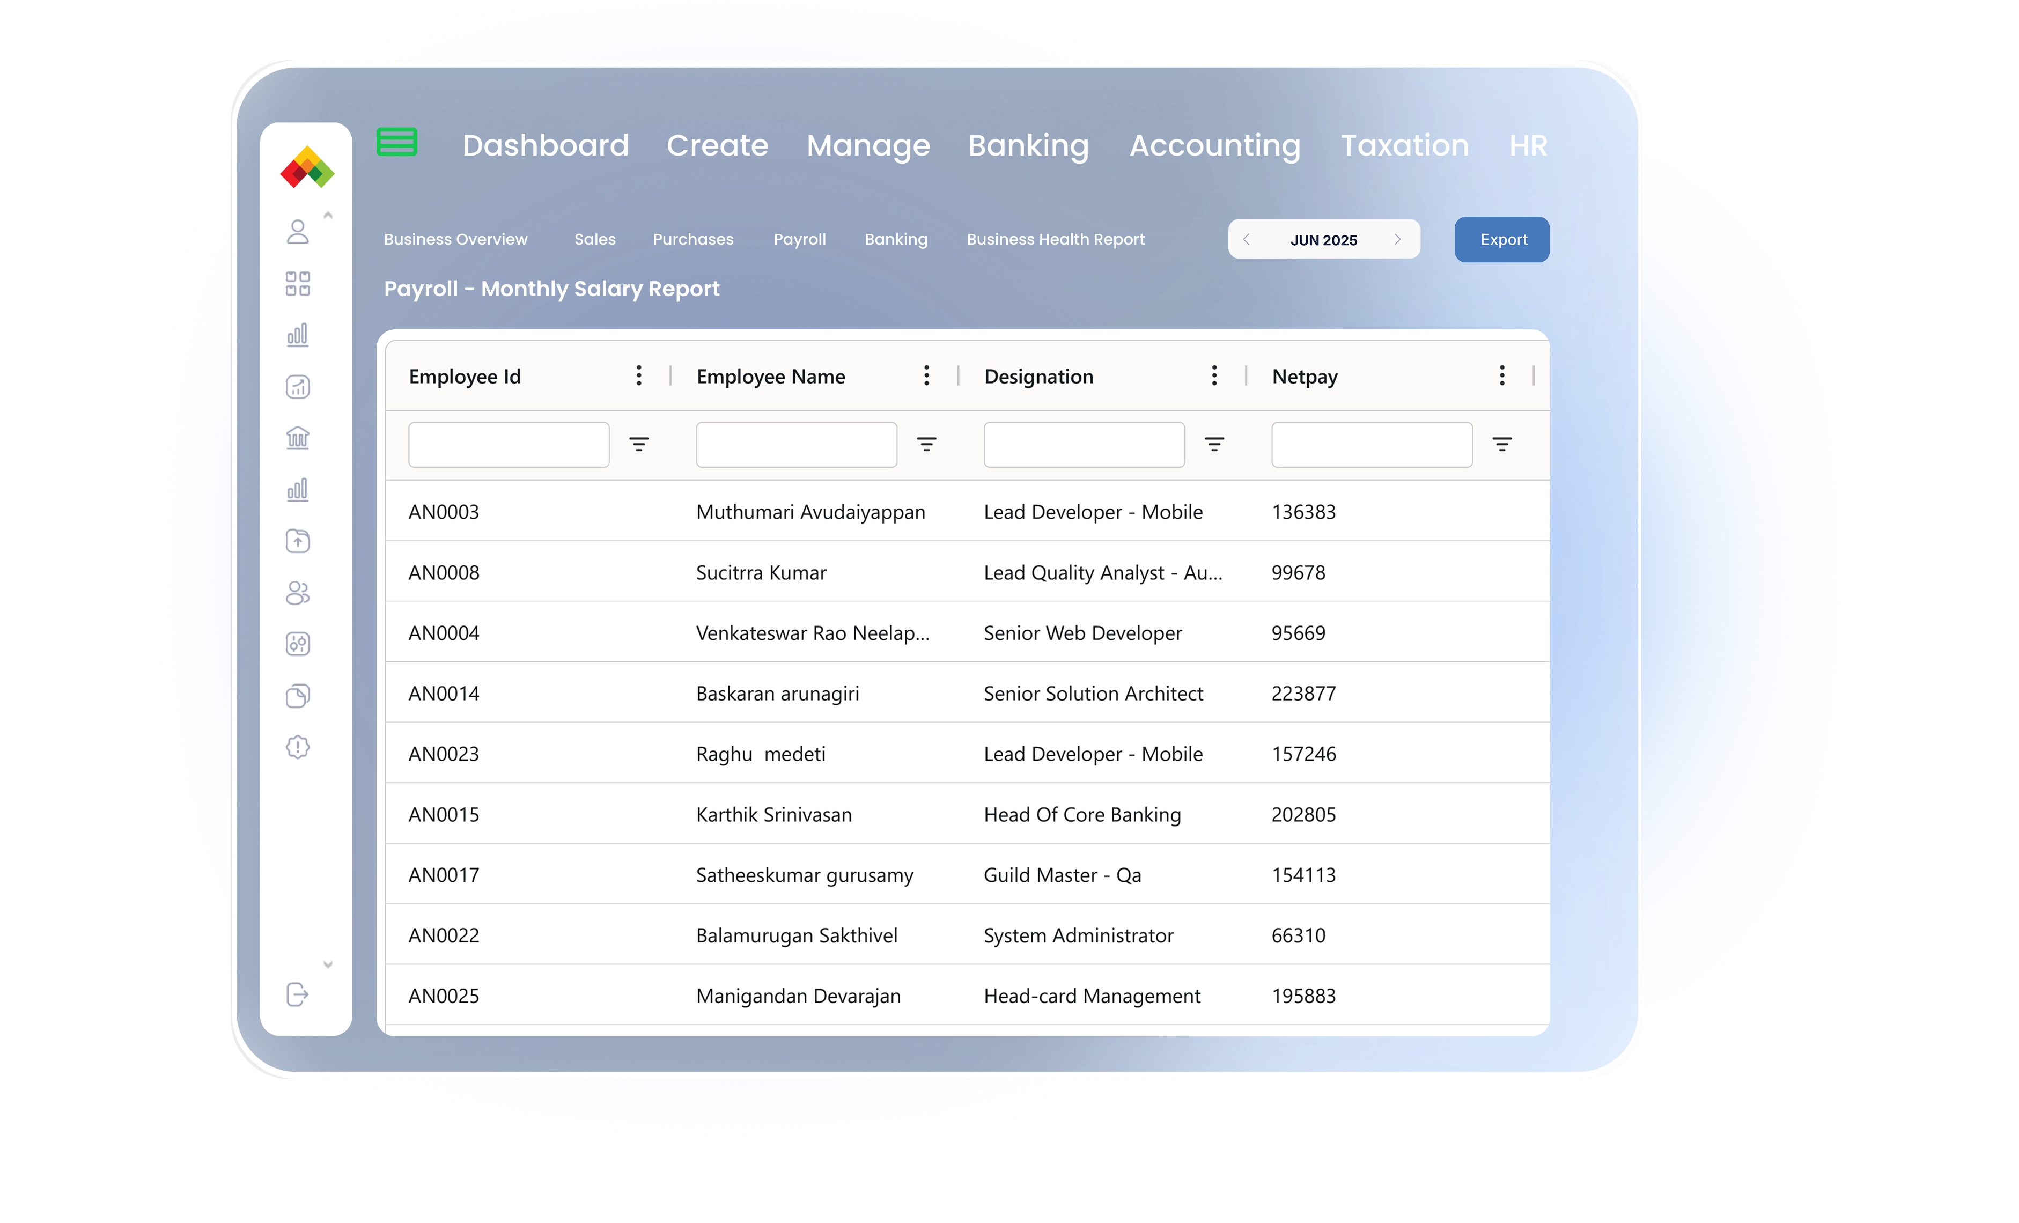Go to next month arrow

click(x=1398, y=239)
